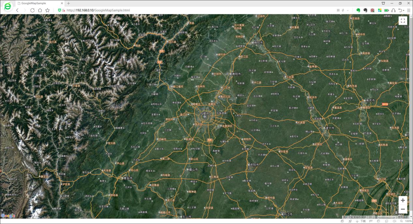Open the browser home page
Screen dimensions: 413x224
point(40,10)
